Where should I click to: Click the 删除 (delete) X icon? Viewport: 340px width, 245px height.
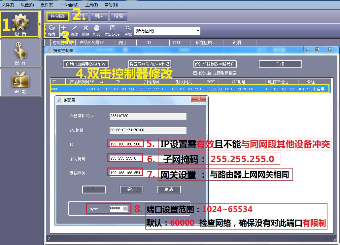(x=85, y=30)
